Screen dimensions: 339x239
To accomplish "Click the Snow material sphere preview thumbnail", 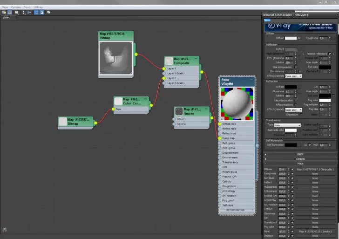I will (237, 104).
